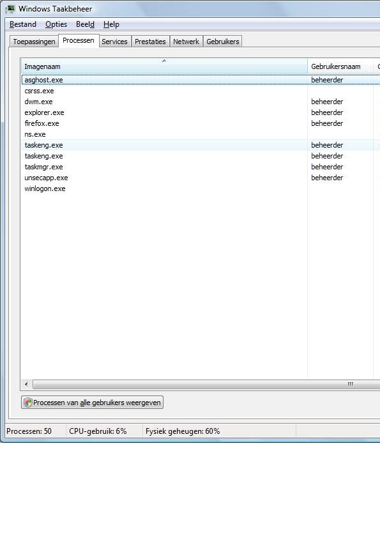Switch to the Prestaties tab
Image resolution: width=380 pixels, height=538 pixels.
tap(150, 42)
